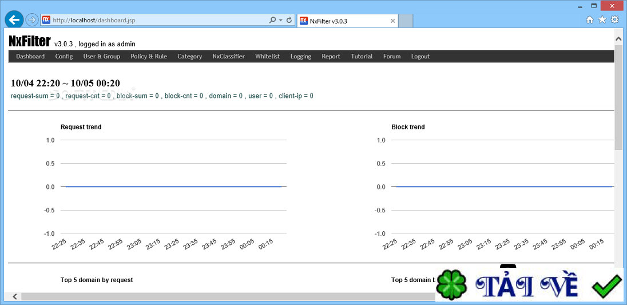The height and width of the screenshot is (305, 627).
Task: Click the browser Back arrow button
Action: (14, 19)
